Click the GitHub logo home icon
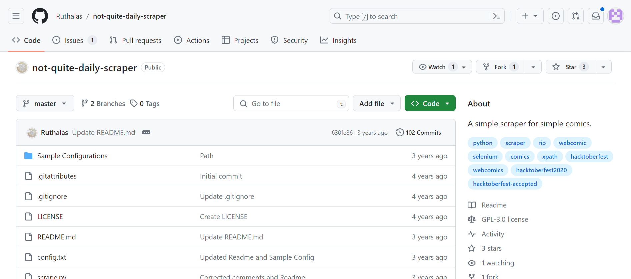Screen dimensions: 631x279 [x=40, y=16]
